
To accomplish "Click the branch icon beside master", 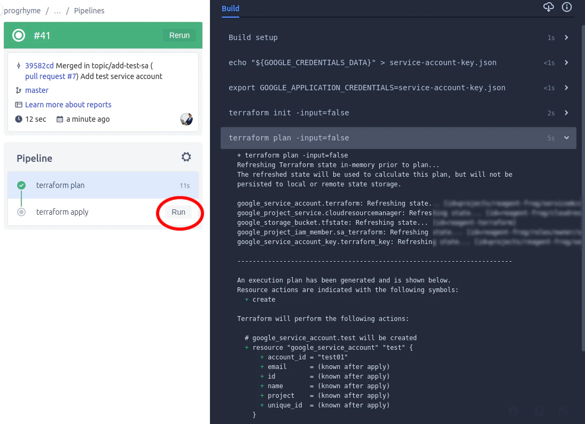I will click(x=18, y=90).
